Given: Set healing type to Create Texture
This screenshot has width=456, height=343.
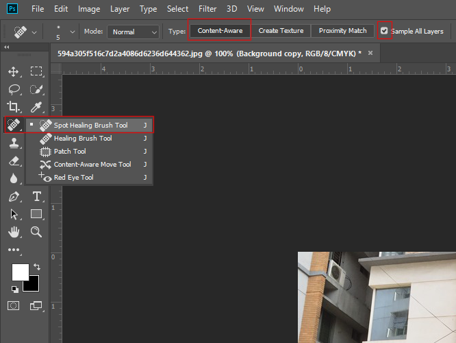Looking at the screenshot, I should (281, 31).
